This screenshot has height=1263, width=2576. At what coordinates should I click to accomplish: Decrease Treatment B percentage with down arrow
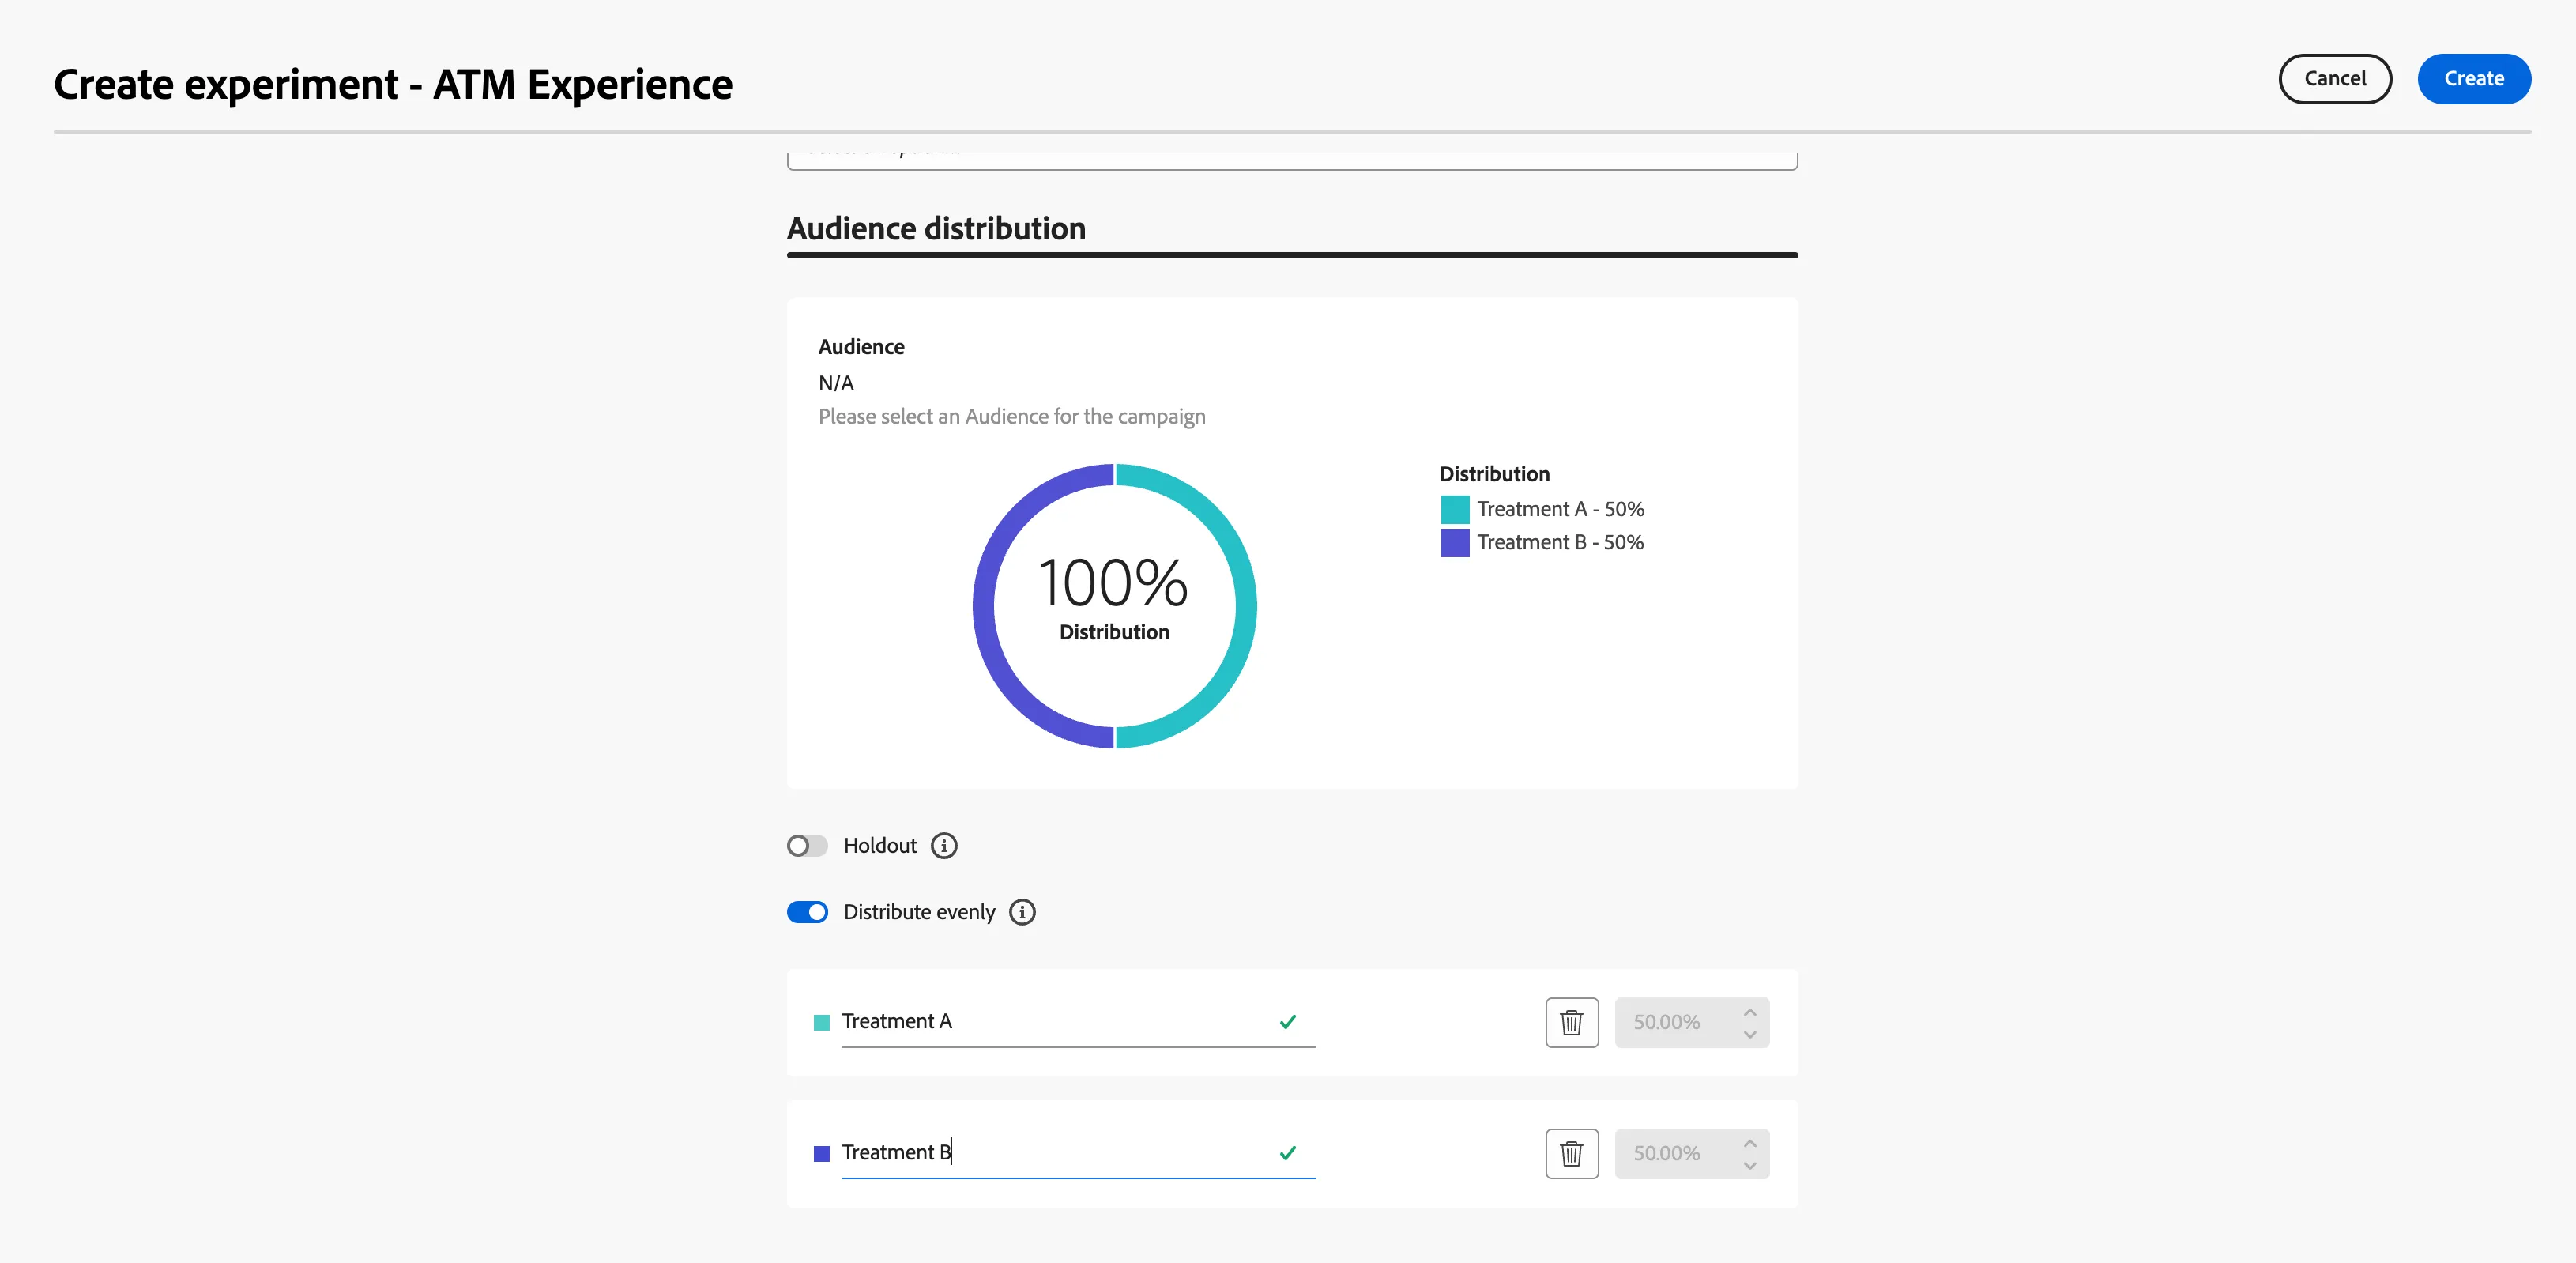pyautogui.click(x=1749, y=1165)
